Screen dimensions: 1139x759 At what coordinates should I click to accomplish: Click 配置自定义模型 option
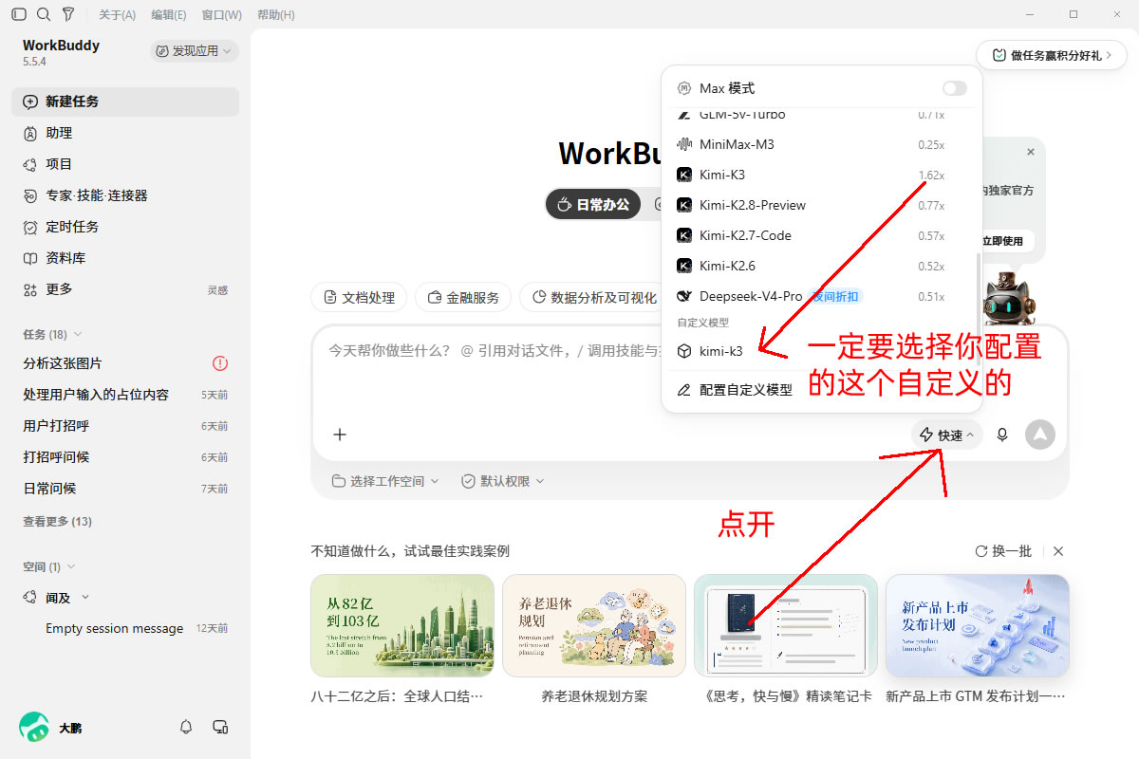tap(822, 390)
